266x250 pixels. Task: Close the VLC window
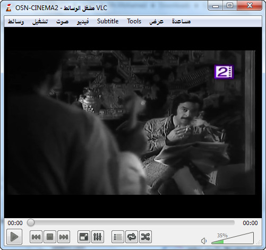point(250,6)
